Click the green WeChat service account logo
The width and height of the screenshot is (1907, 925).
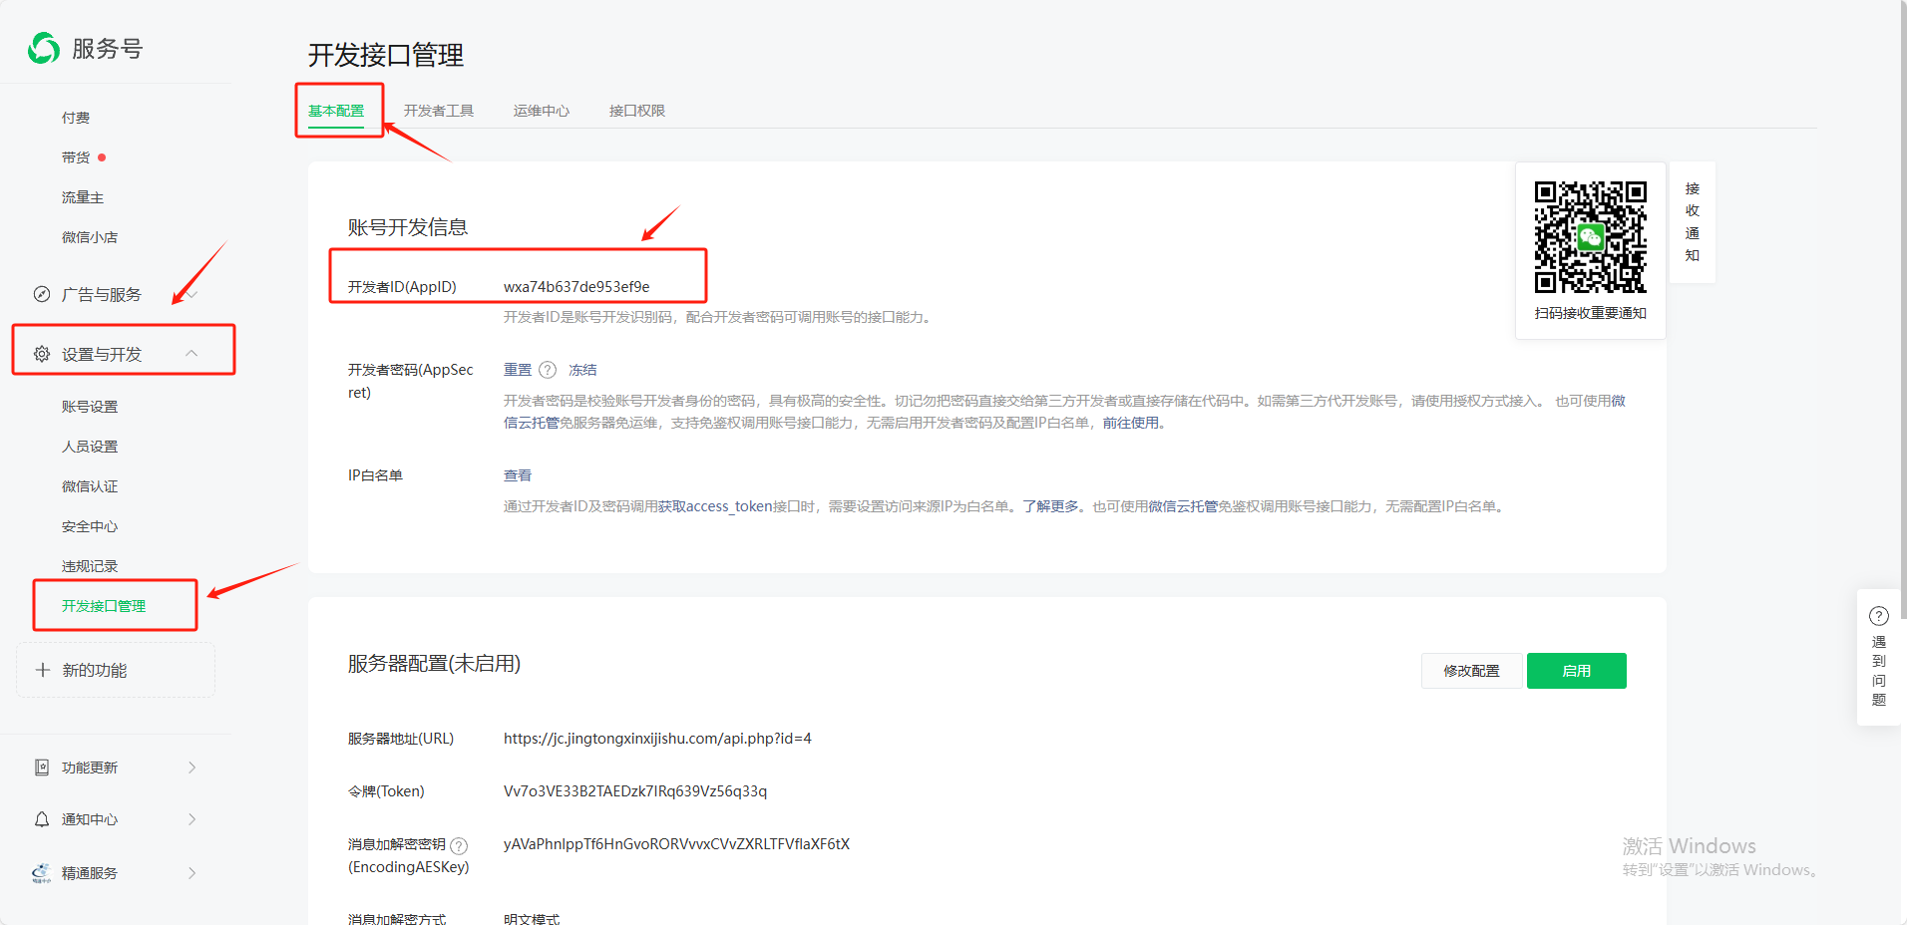coord(44,48)
